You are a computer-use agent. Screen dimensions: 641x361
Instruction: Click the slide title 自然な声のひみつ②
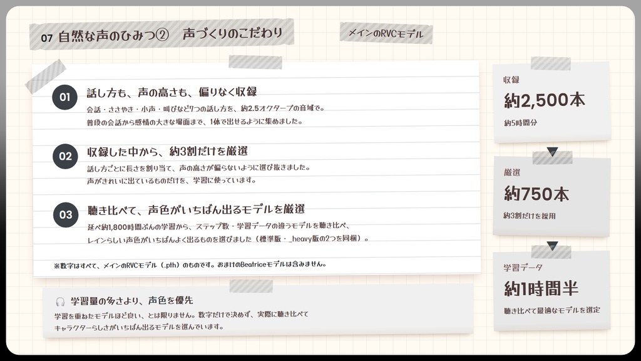[114, 36]
